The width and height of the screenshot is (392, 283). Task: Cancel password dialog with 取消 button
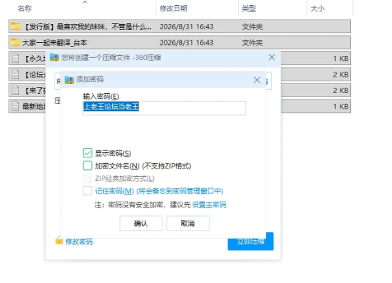click(x=188, y=224)
